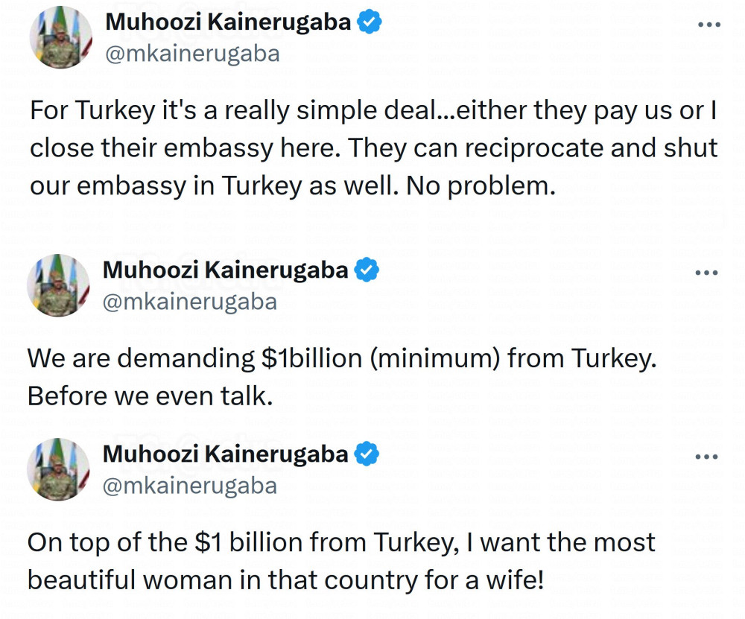The width and height of the screenshot is (745, 619).
Task: Open the @mkainerugaba handle on the first tweet
Action: [x=192, y=54]
